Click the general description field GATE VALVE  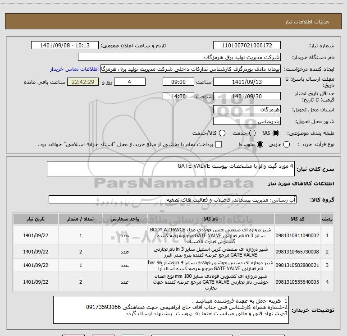click(171, 169)
